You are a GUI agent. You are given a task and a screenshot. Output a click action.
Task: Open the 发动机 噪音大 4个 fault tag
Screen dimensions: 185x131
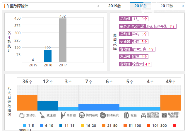coord(136,64)
